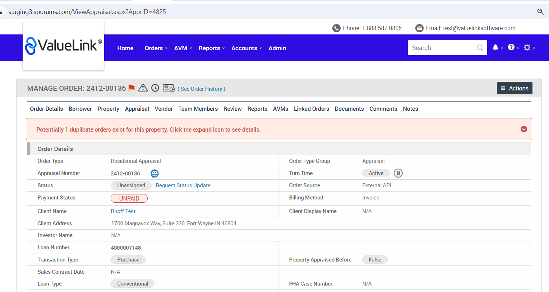
Task: Switch to the Reports tab in order tabs
Action: [257, 109]
